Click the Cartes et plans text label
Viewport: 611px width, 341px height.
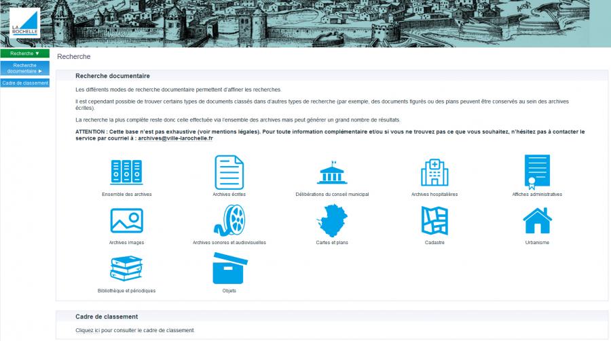[x=331, y=243]
